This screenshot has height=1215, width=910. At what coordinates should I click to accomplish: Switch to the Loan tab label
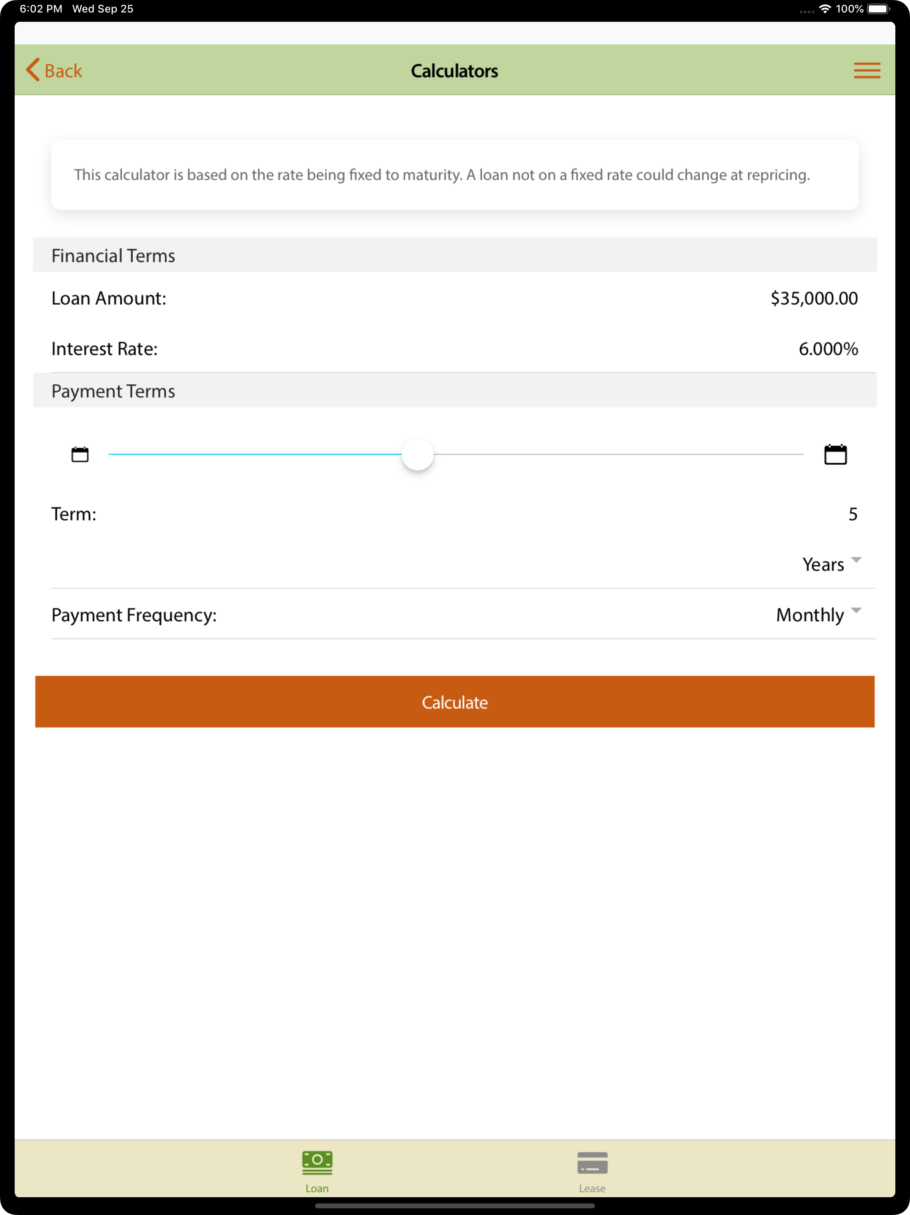(x=317, y=1188)
